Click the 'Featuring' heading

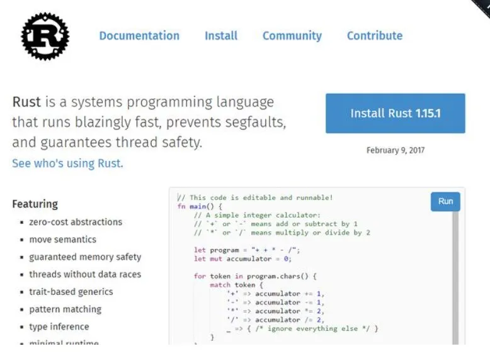point(35,204)
